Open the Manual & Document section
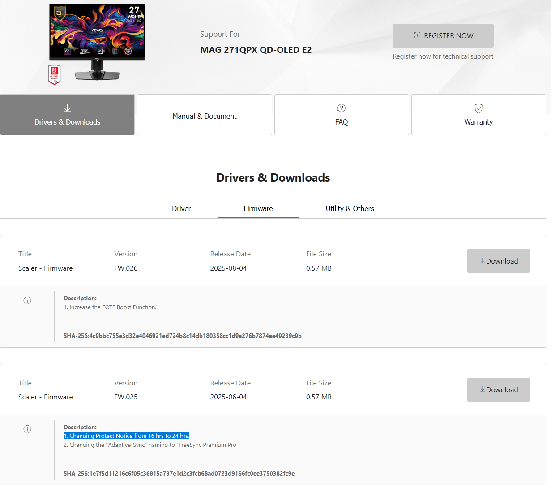 pyautogui.click(x=205, y=115)
